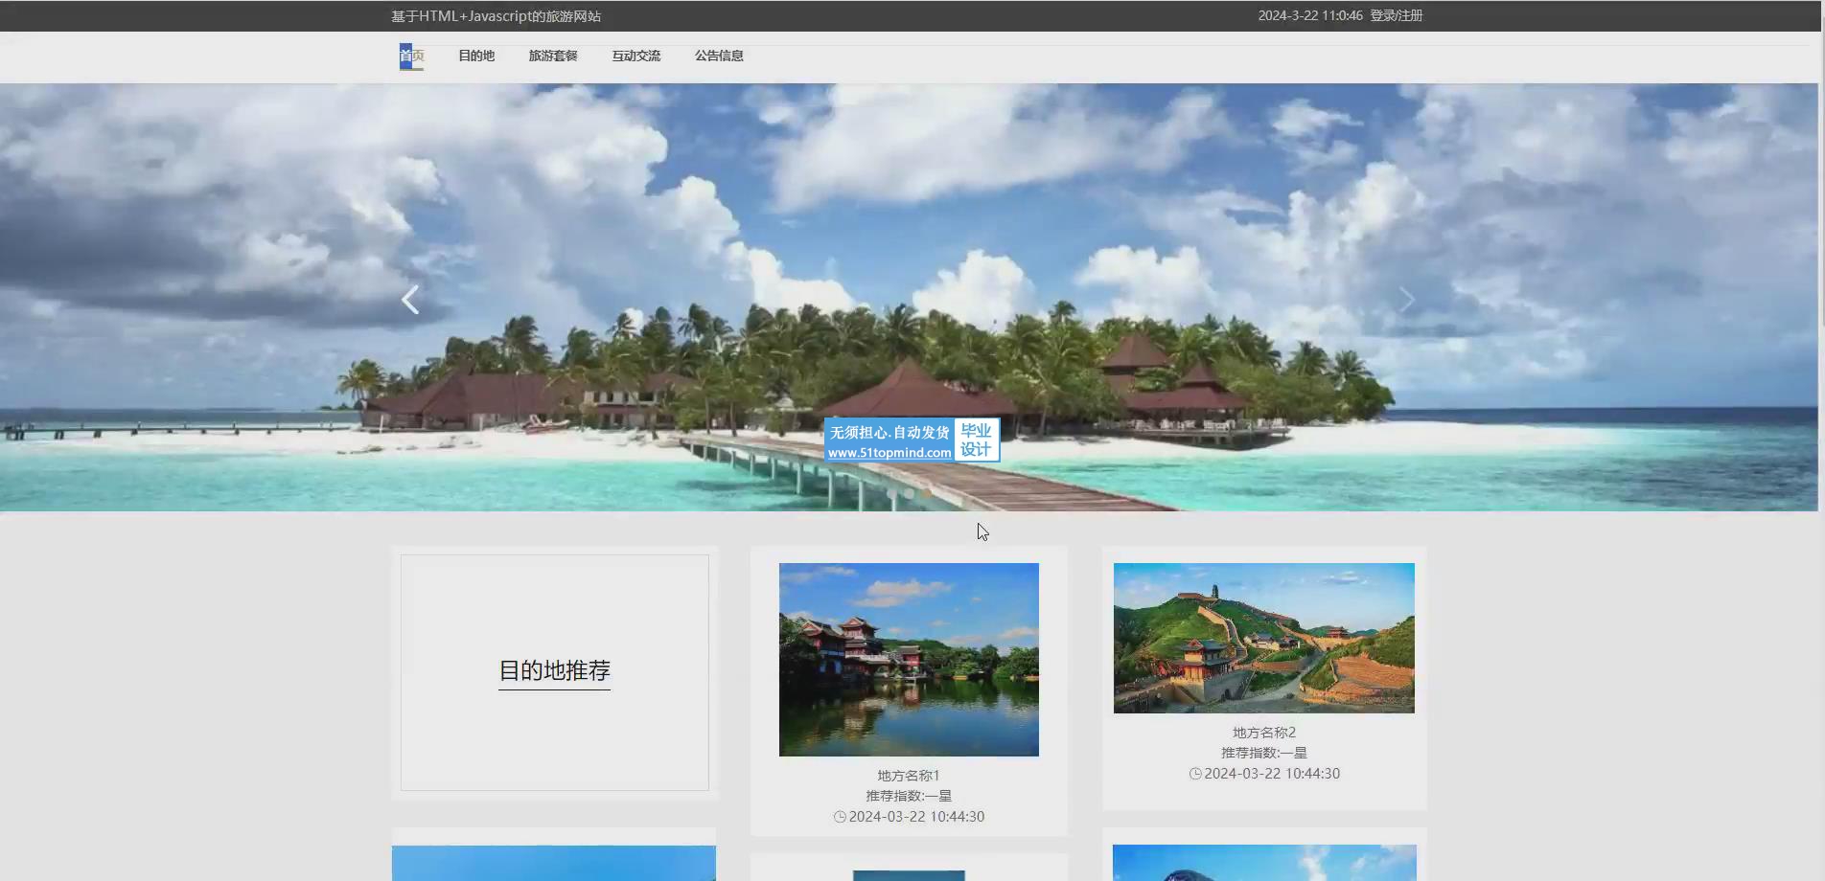Go to the 旅游套餐 menu item
The image size is (1825, 881).
click(553, 56)
